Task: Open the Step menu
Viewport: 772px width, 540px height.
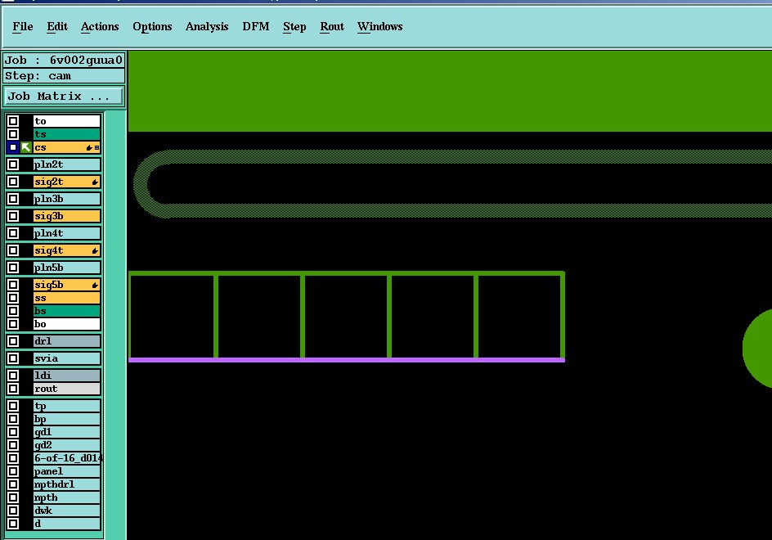Action: [x=294, y=27]
